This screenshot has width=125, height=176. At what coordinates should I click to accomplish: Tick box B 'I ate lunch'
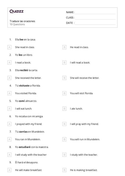point(64,109)
